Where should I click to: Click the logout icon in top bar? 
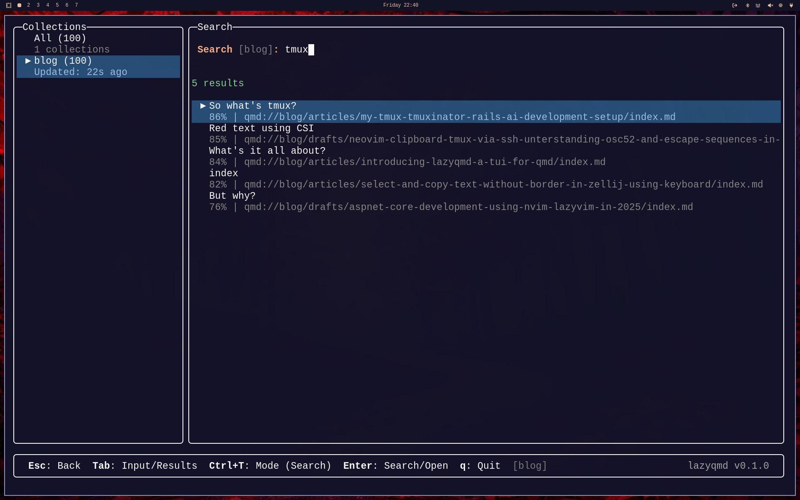pos(735,5)
